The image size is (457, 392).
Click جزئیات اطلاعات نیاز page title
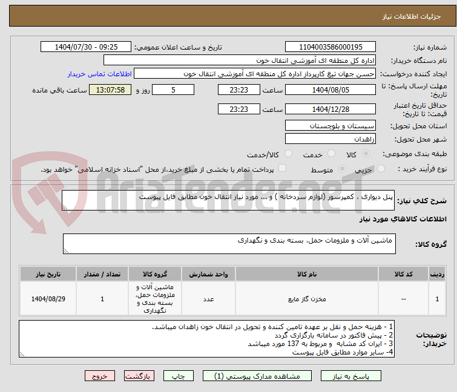[412, 16]
